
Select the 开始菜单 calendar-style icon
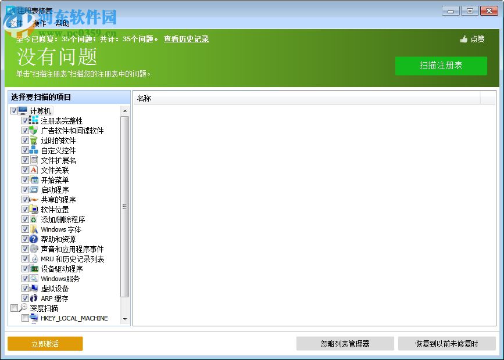point(34,179)
